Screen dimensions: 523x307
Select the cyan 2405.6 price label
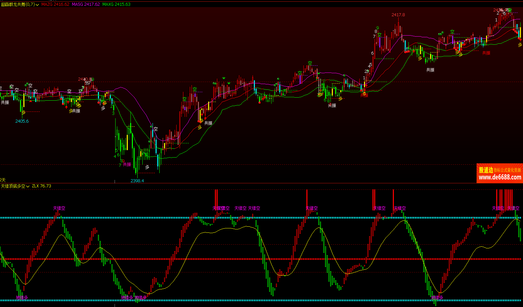[x=22, y=121]
